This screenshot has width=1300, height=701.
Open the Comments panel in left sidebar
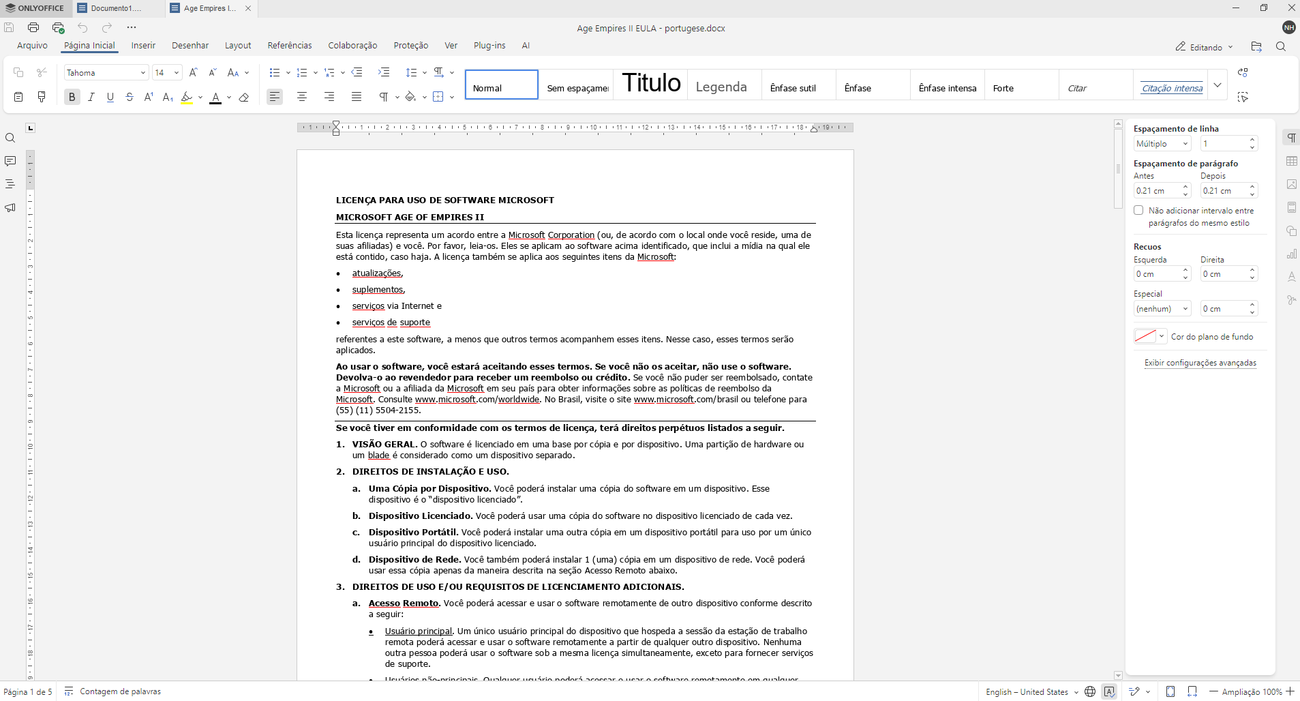coord(10,161)
